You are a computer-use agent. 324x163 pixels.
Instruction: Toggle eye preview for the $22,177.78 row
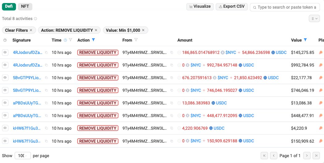click(5, 78)
